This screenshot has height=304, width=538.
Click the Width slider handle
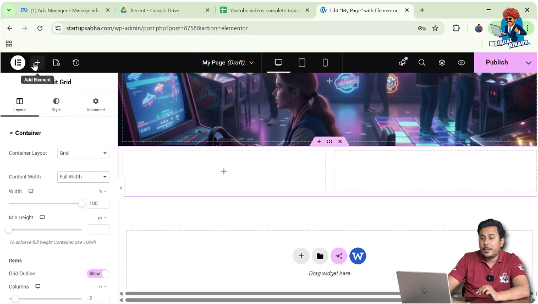point(82,203)
